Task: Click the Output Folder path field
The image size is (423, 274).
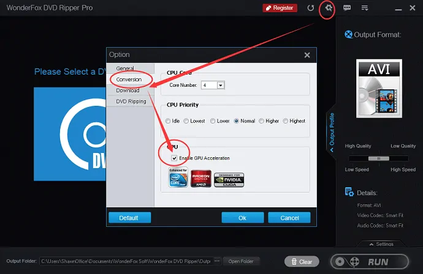Action: click(x=126, y=261)
